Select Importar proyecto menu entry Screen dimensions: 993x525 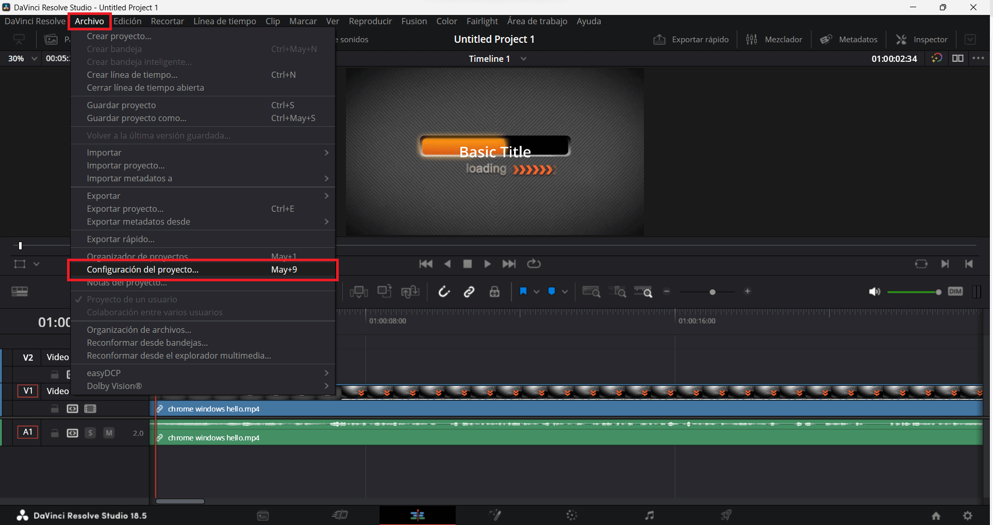click(x=203, y=165)
